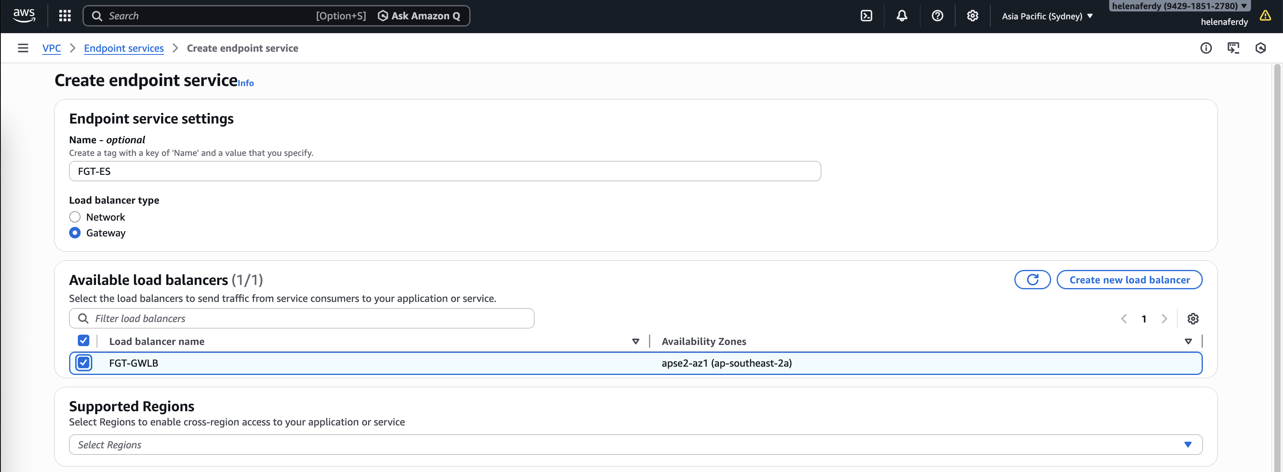The image size is (1283, 472).
Task: Launch CloudShell from the top bar
Action: (x=866, y=16)
